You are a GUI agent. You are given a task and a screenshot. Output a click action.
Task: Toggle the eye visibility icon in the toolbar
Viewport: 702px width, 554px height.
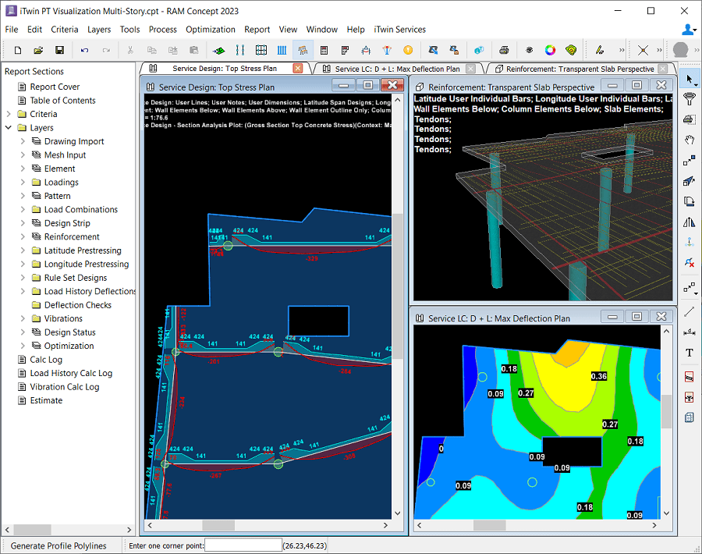pyautogui.click(x=527, y=48)
